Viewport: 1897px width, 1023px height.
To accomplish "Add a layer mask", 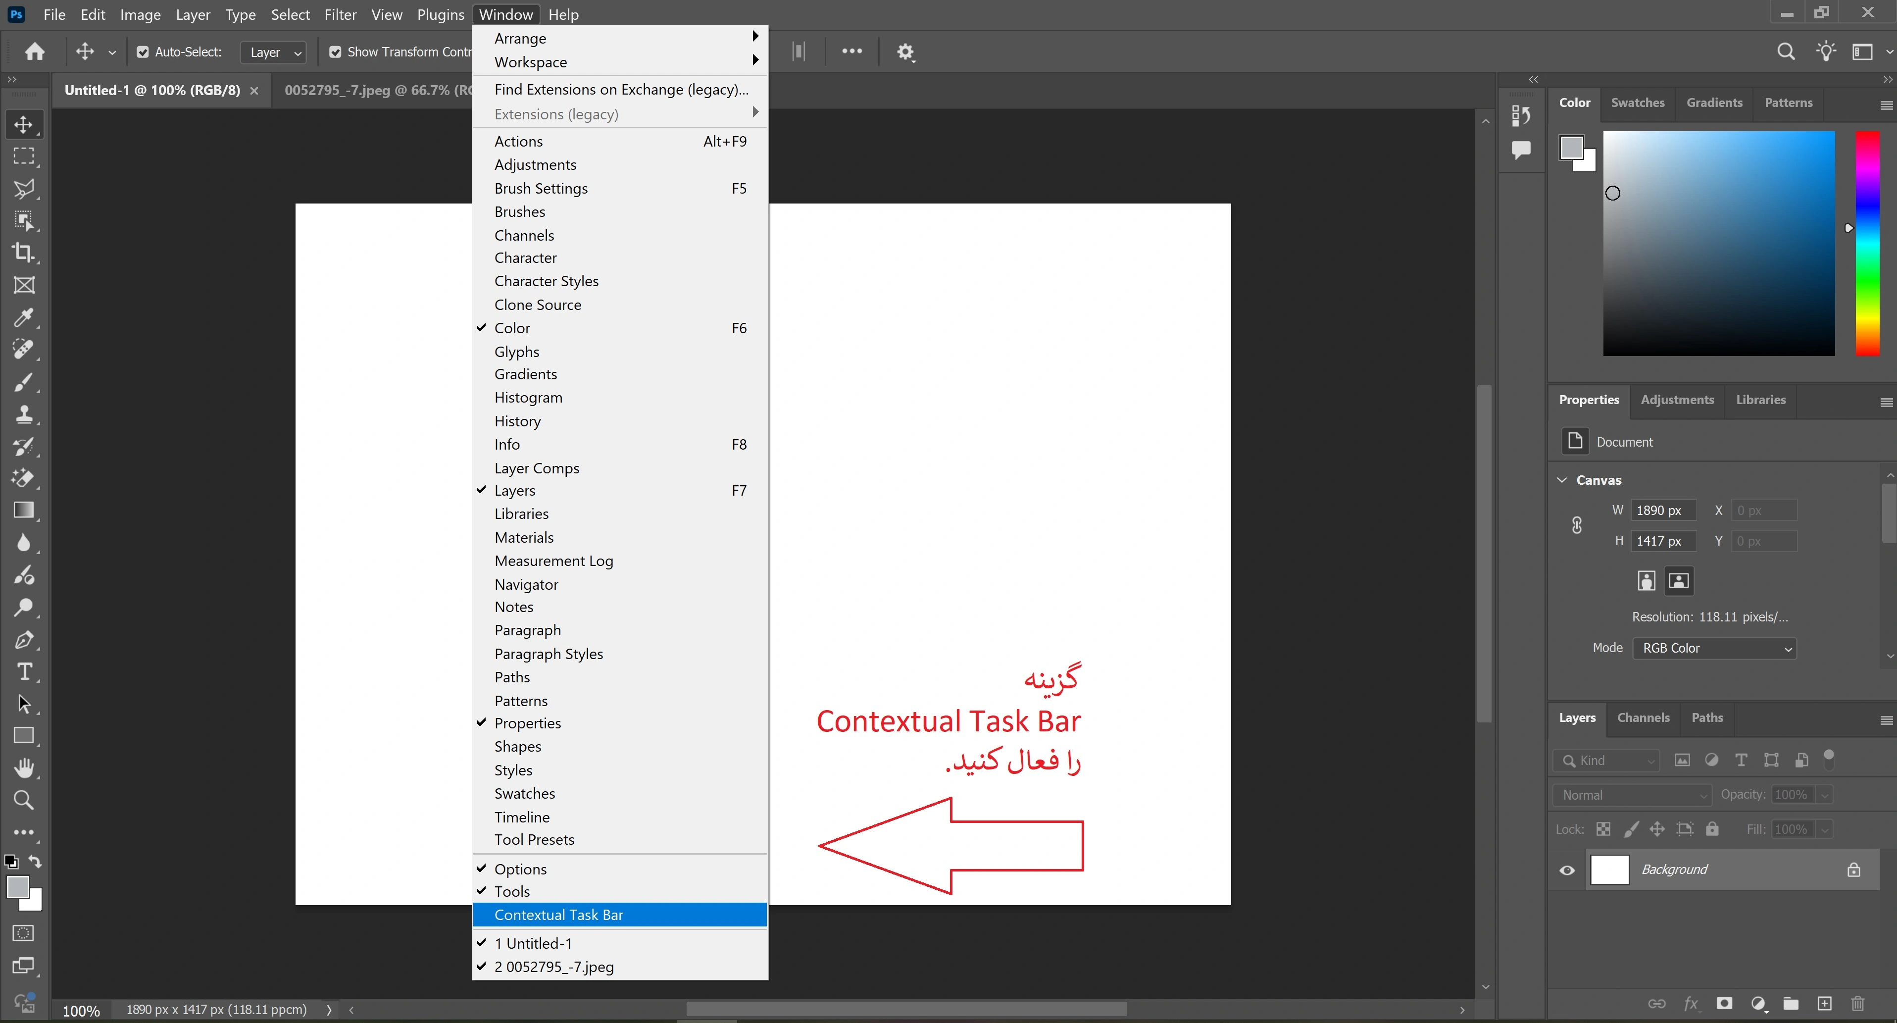I will (x=1724, y=1003).
